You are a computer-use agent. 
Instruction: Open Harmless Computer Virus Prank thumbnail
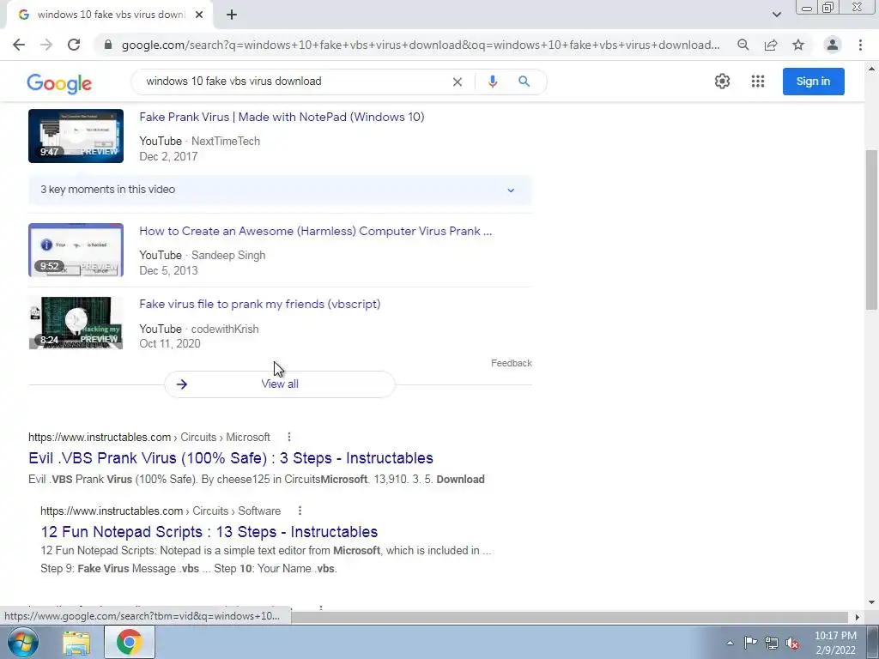tap(76, 250)
